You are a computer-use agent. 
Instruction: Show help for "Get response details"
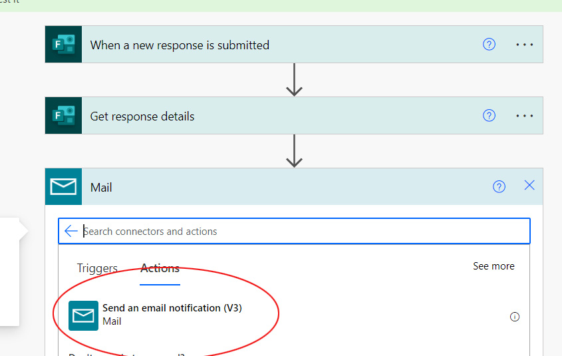489,115
